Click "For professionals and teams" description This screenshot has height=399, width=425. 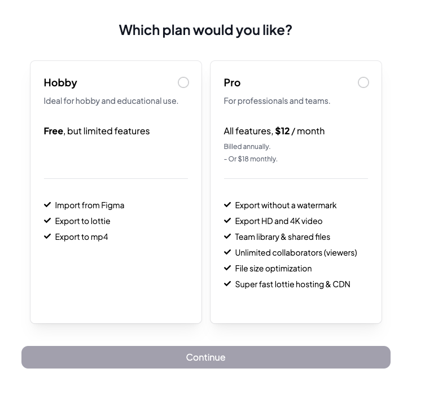coord(277,101)
